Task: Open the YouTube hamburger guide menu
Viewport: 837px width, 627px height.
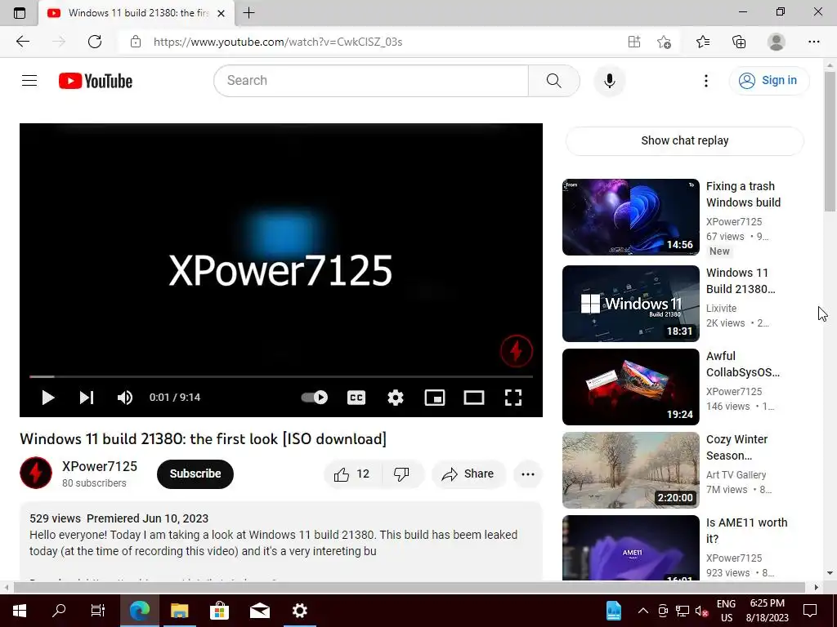Action: (29, 81)
